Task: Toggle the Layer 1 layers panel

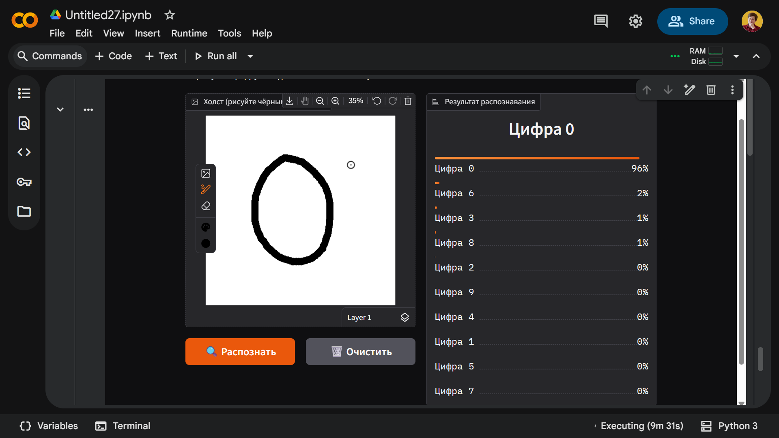Action: point(405,318)
